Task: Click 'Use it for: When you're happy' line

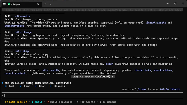Action: point(26,54)
